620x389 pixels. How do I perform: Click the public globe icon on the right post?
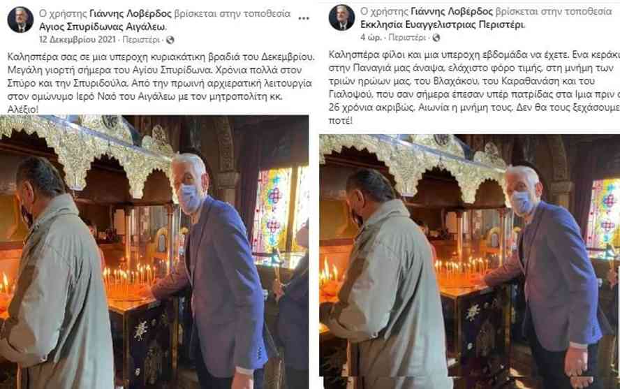[x=436, y=38]
